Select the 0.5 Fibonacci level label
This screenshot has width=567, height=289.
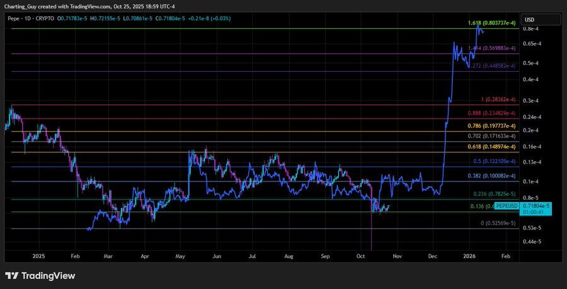495,161
